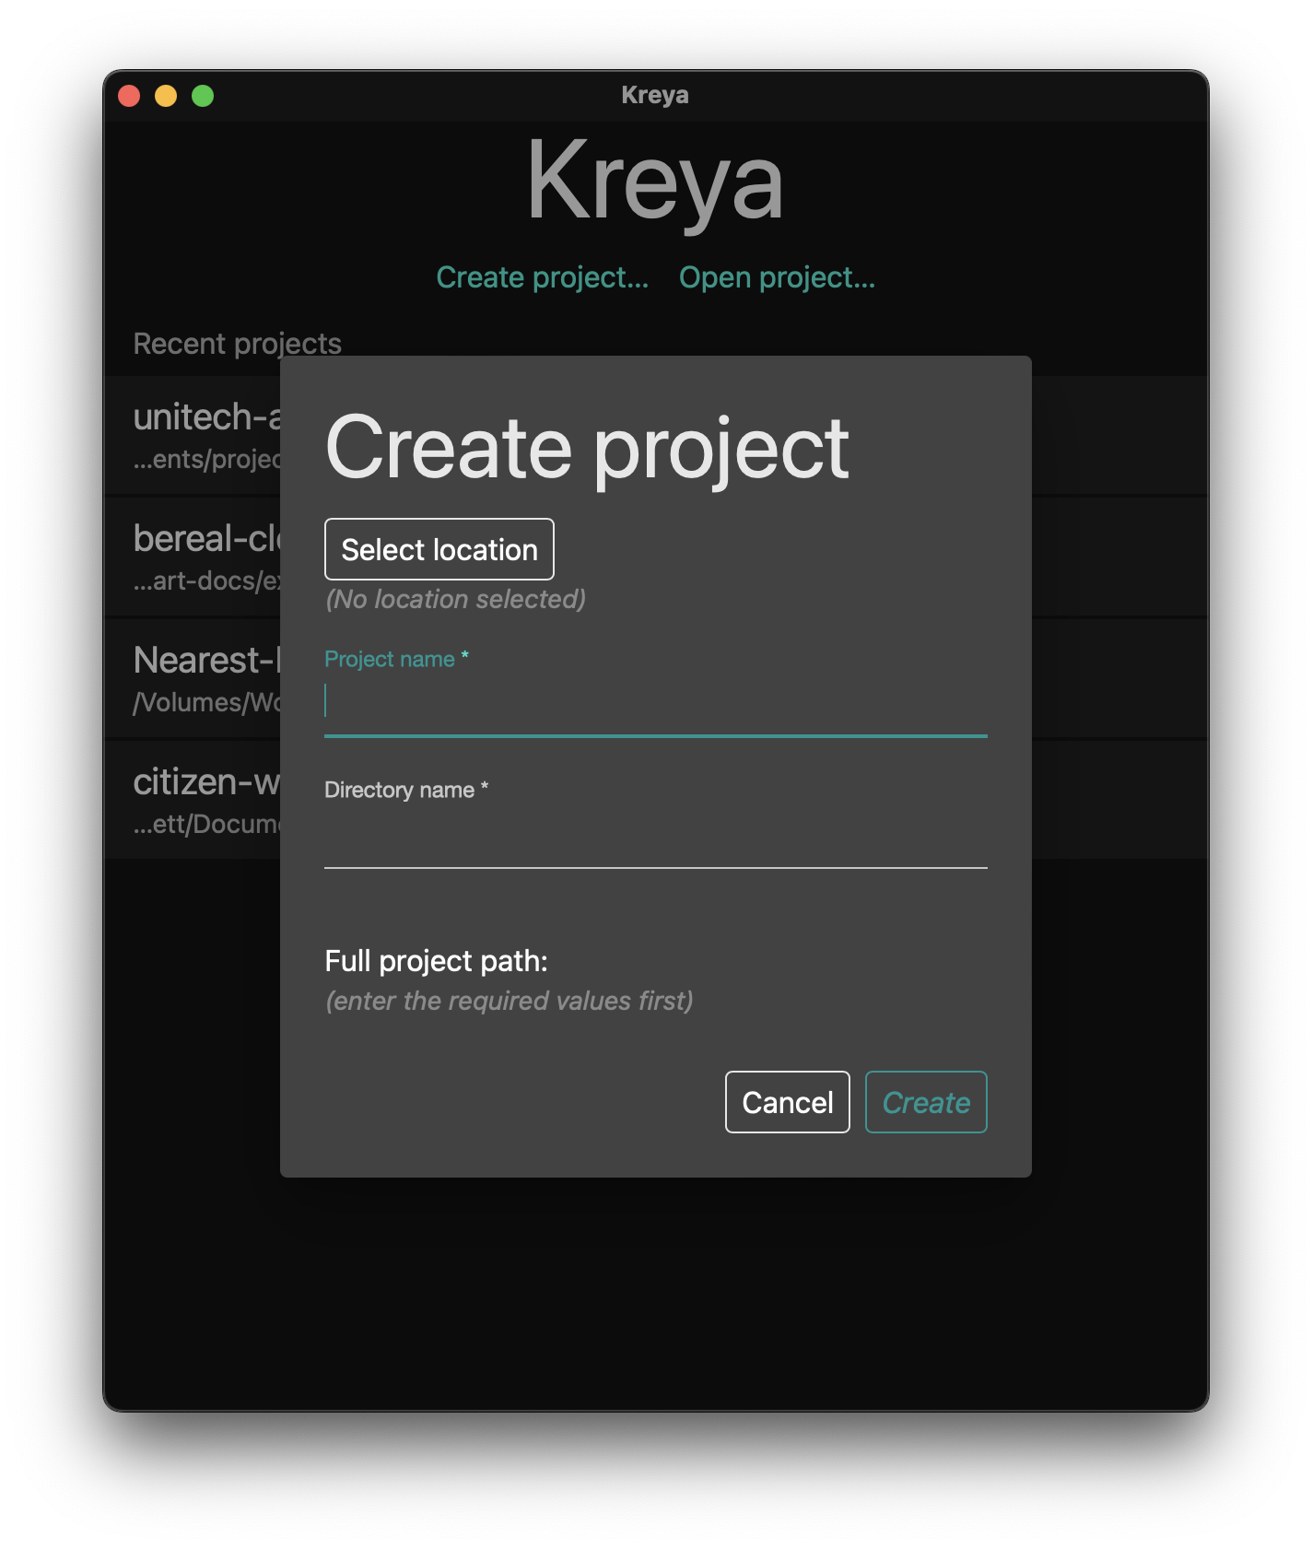Close the Kreya window (red button)

[x=129, y=96]
